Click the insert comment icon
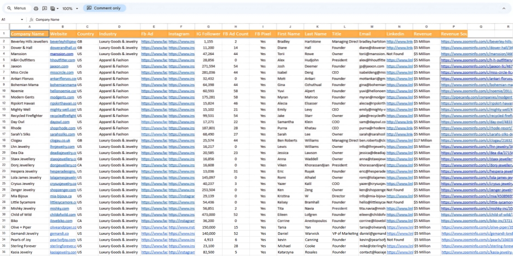The height and width of the screenshot is (256, 513). pyautogui.click(x=45, y=8)
